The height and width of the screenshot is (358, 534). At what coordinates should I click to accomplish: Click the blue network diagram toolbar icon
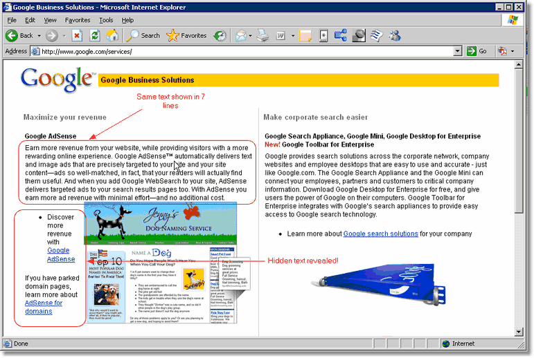341,35
